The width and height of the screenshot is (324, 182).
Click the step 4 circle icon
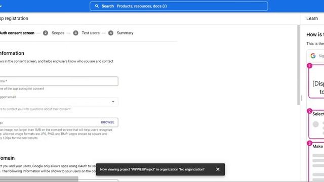tap(111, 33)
